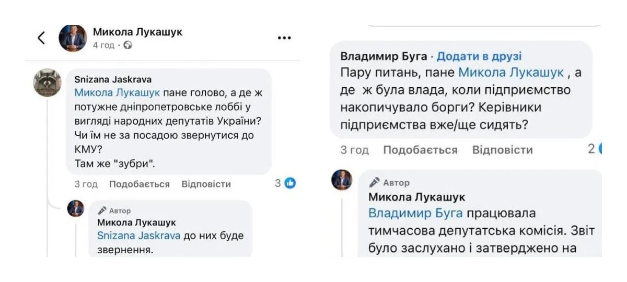Click the mention in Snizana's comment
The height and width of the screenshot is (282, 627).
tap(117, 93)
